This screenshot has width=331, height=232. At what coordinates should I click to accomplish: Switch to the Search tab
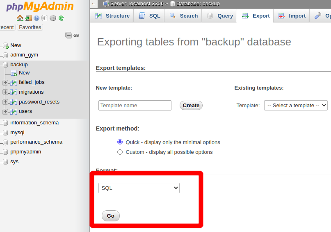[x=183, y=16]
